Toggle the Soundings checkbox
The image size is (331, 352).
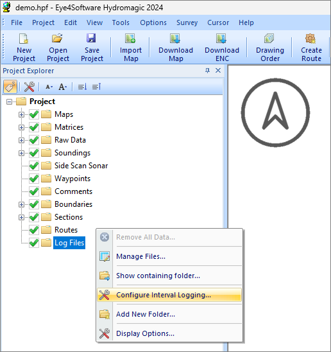coord(34,153)
